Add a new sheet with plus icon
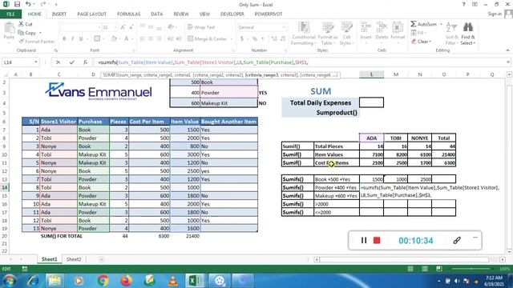The image size is (513, 288). point(102,259)
